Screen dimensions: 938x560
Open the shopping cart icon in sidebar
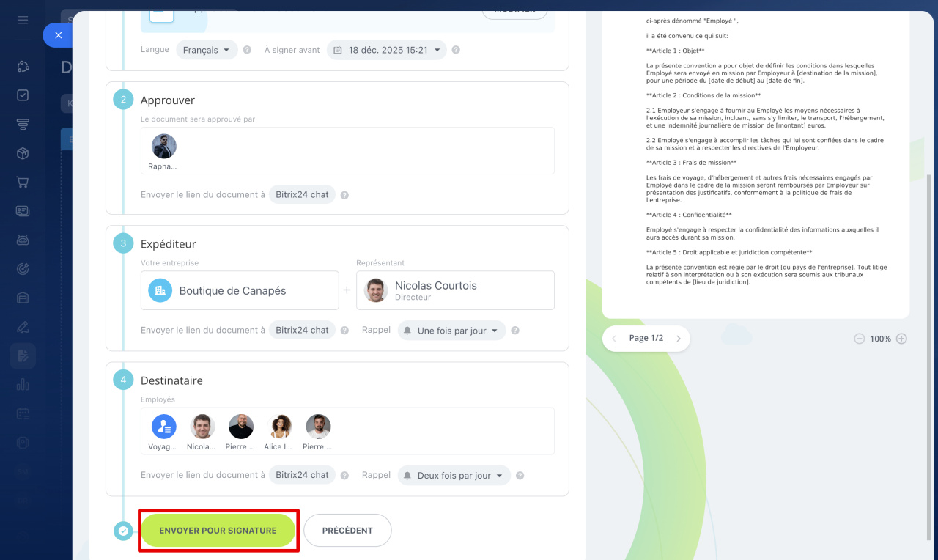pyautogui.click(x=23, y=182)
